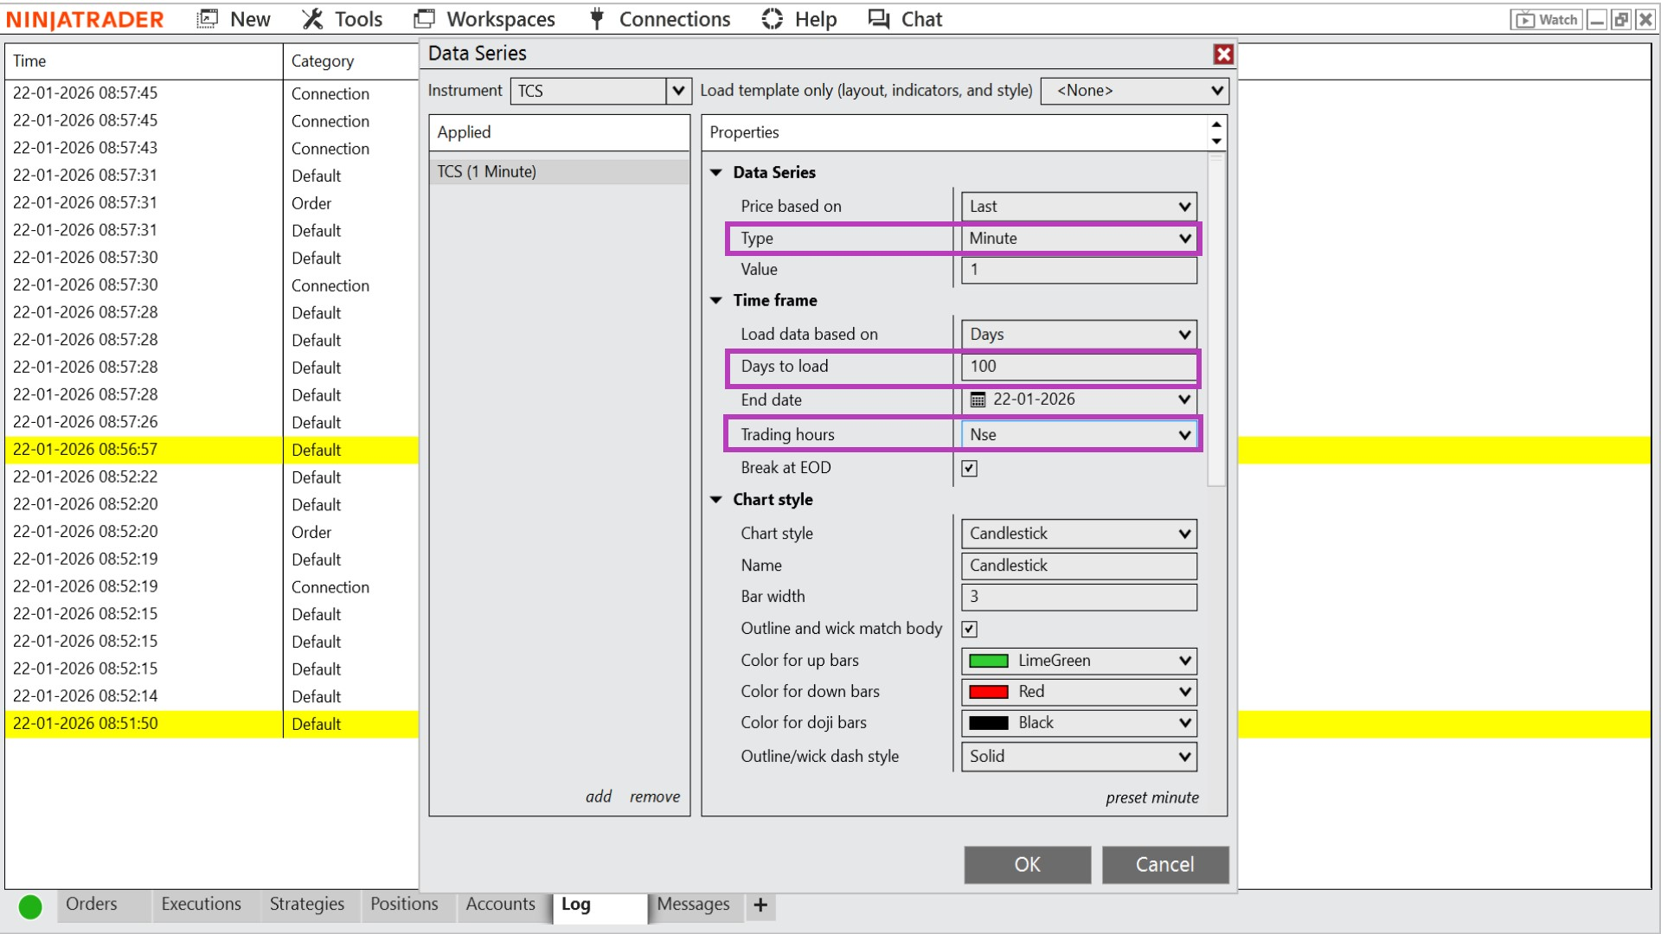Open the Instrument dropdown arrow
1661x934 pixels.
pos(678,91)
